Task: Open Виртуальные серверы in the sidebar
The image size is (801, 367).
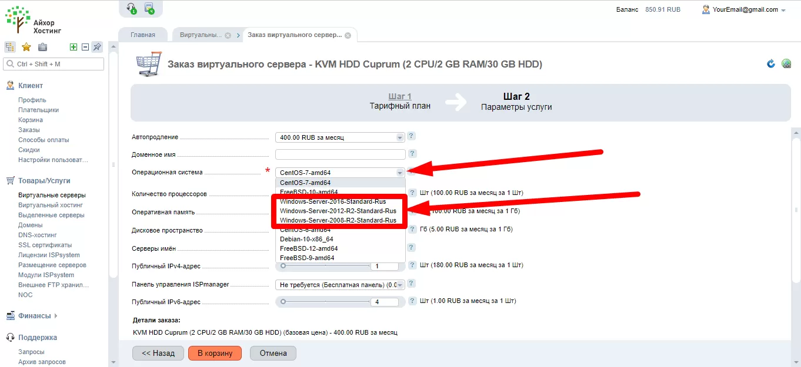Action: (52, 195)
